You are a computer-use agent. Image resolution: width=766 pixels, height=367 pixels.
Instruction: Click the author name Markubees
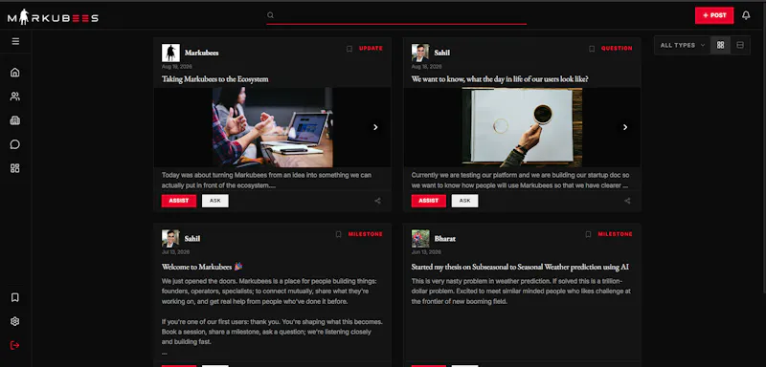[201, 53]
